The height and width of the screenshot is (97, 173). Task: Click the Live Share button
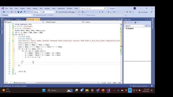pos(143,12)
